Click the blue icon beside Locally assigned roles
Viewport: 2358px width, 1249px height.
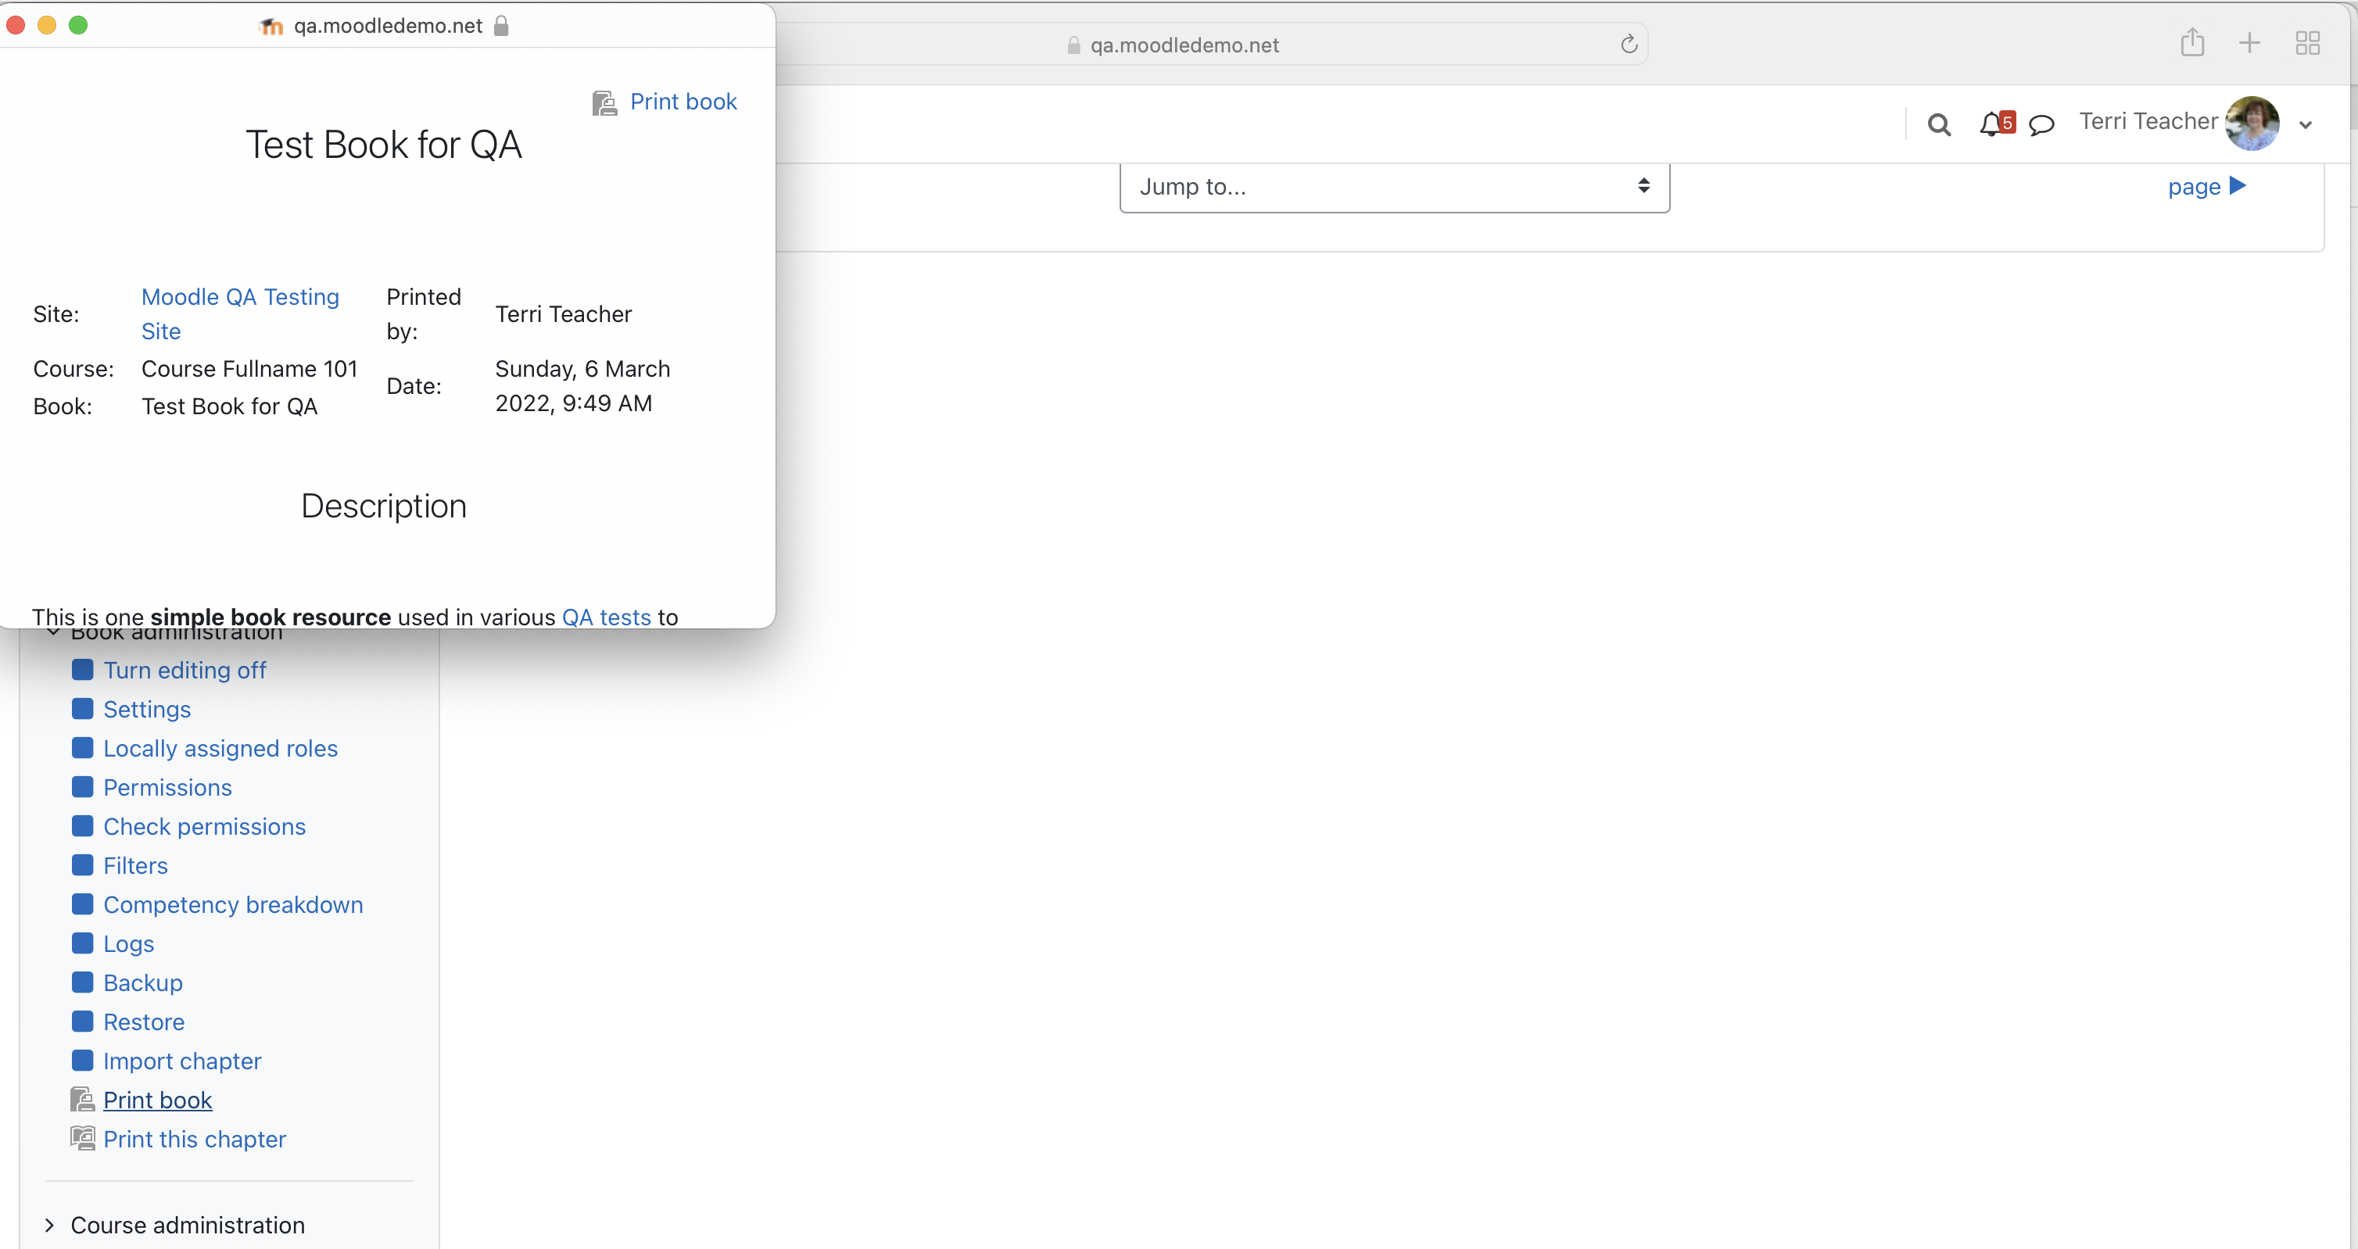pos(82,747)
